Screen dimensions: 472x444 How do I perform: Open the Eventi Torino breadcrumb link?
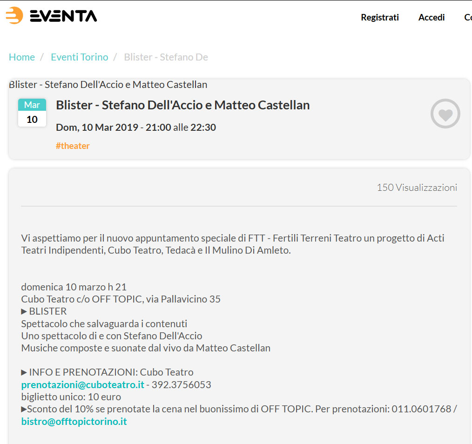pos(80,57)
